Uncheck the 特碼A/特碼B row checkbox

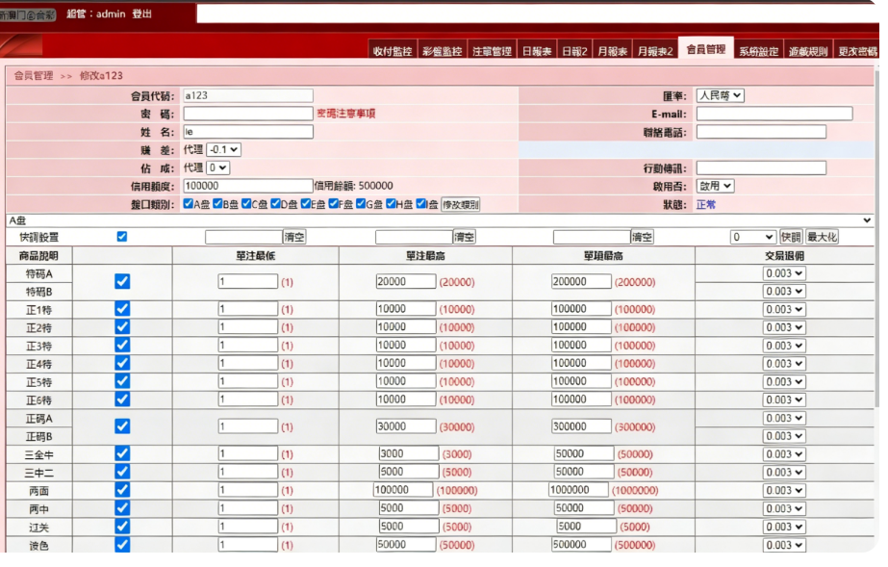[122, 281]
